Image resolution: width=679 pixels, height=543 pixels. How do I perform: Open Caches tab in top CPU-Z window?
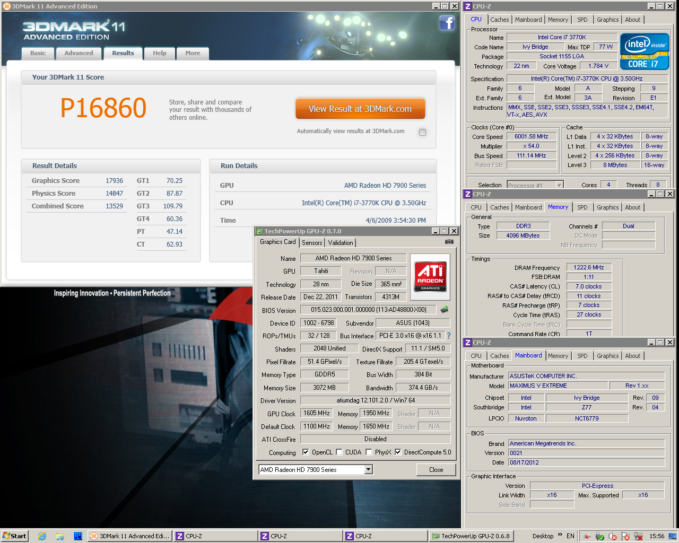tap(499, 20)
